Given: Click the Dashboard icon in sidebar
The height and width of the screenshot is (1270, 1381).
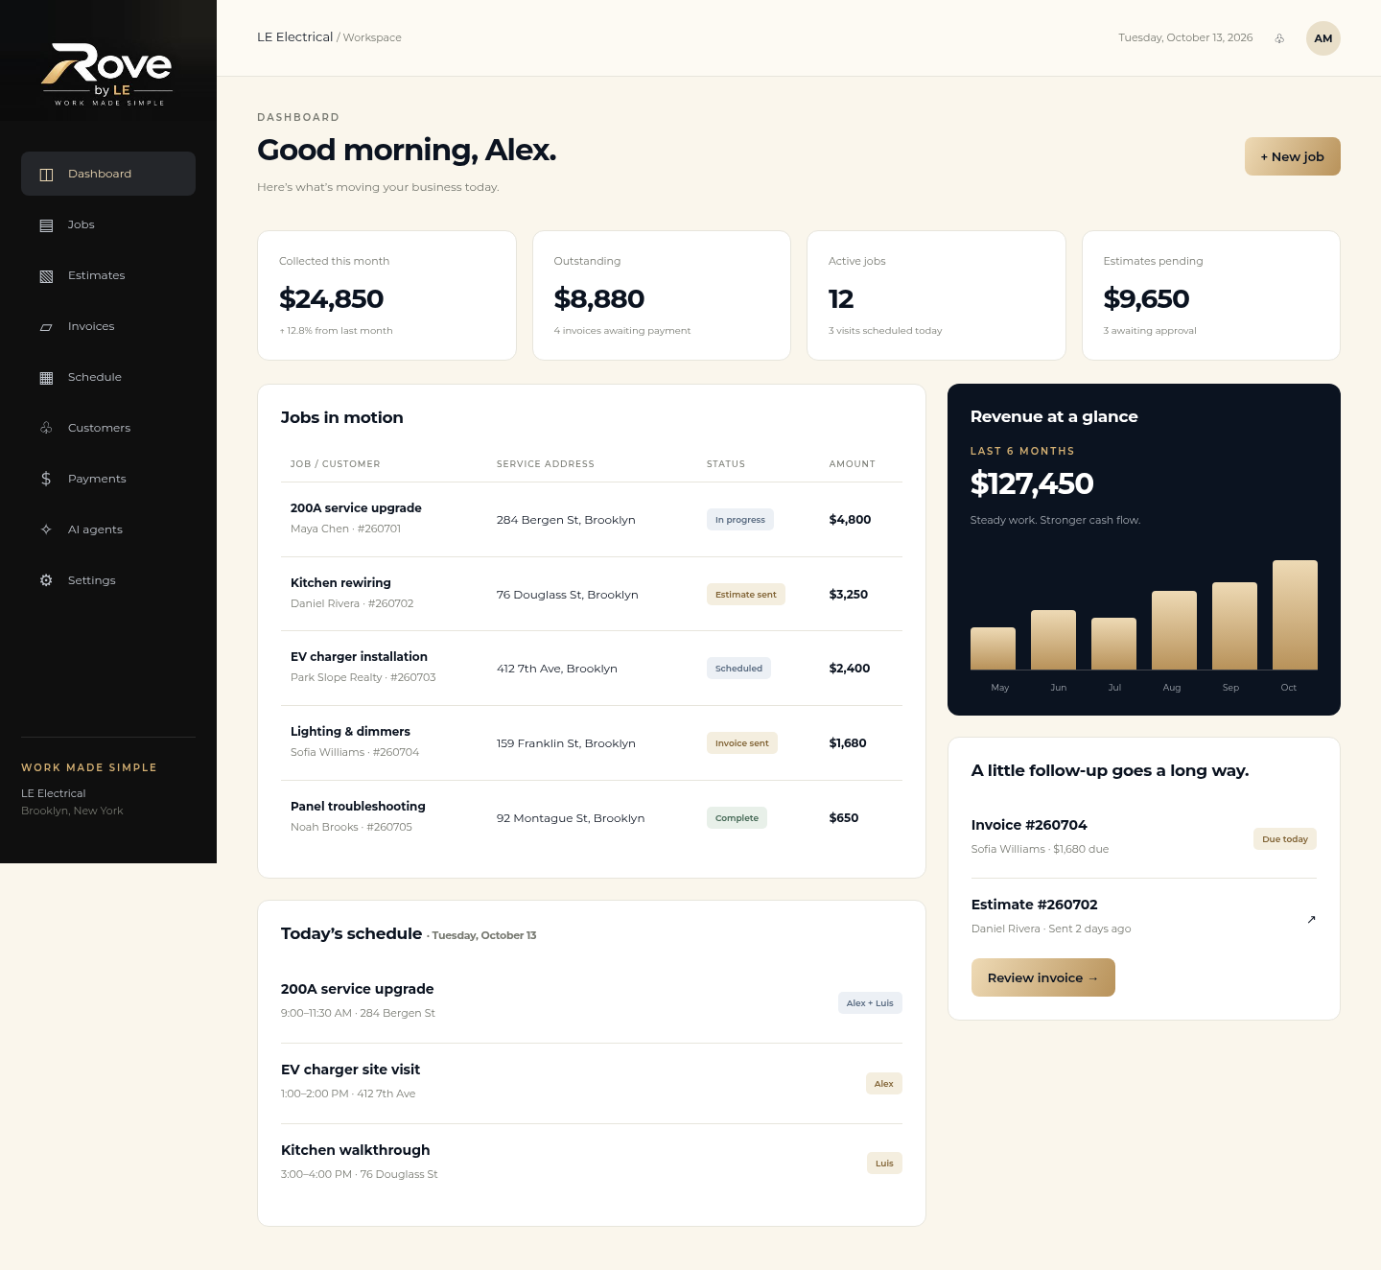Looking at the screenshot, I should (x=46, y=175).
